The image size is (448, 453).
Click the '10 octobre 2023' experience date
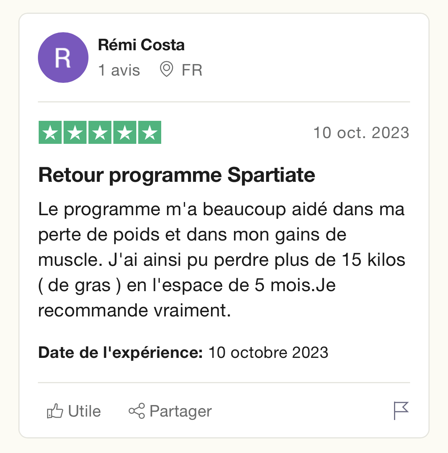click(x=268, y=353)
